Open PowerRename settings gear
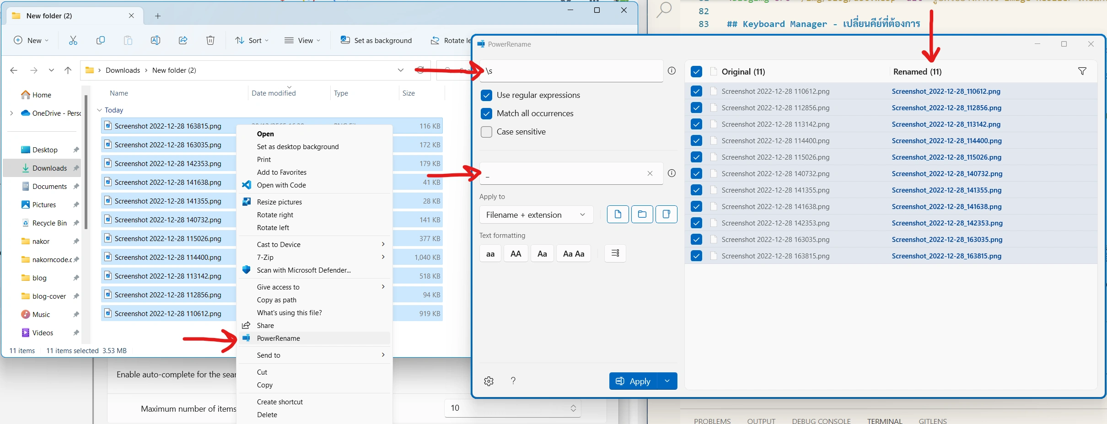The height and width of the screenshot is (424, 1107). point(489,381)
